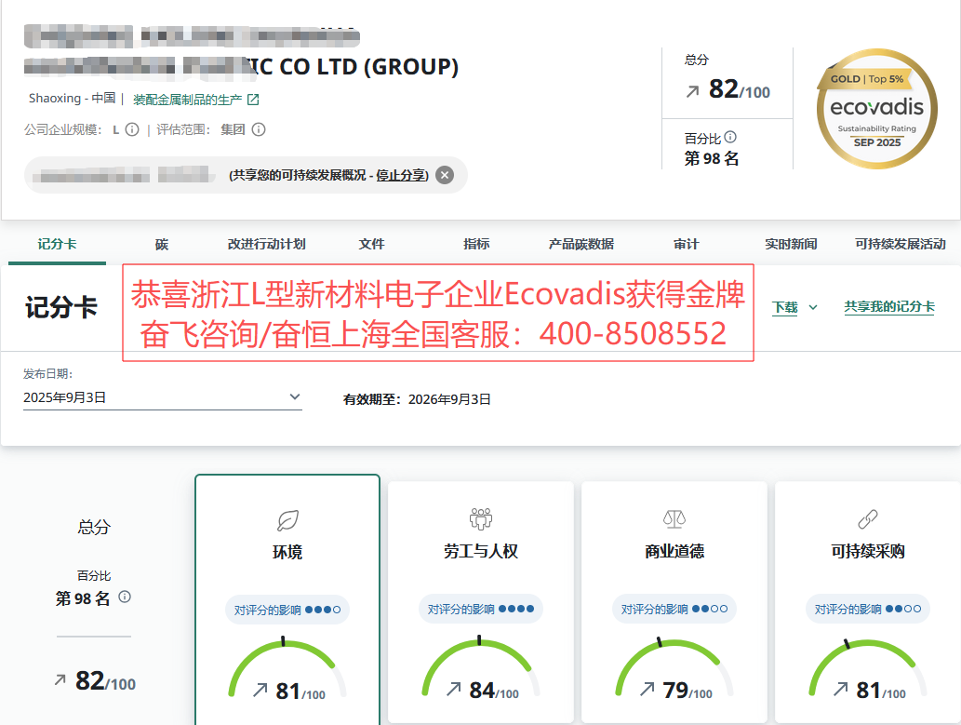
Task: Open the external link icon beside 装配金属制品的生产
Action: pyautogui.click(x=253, y=100)
